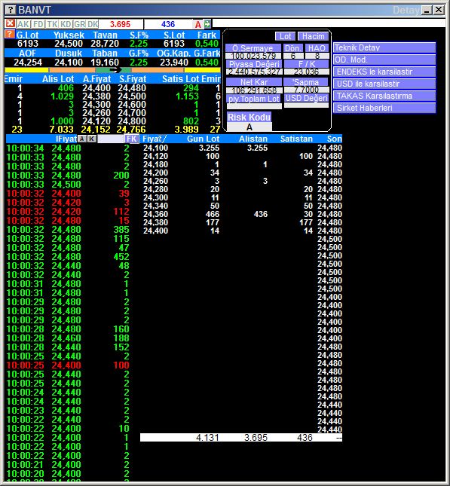Screen dimensions: 450x486
Task: Click ENDEKS ile karsilastir button
Action: pyautogui.click(x=384, y=72)
